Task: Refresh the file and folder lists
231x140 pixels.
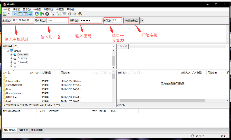Action: pyautogui.click(x=37, y=14)
